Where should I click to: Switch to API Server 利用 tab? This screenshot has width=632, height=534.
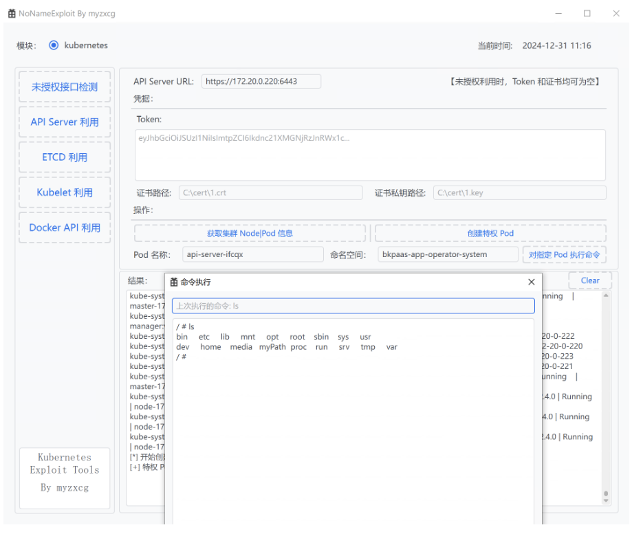[x=65, y=122]
